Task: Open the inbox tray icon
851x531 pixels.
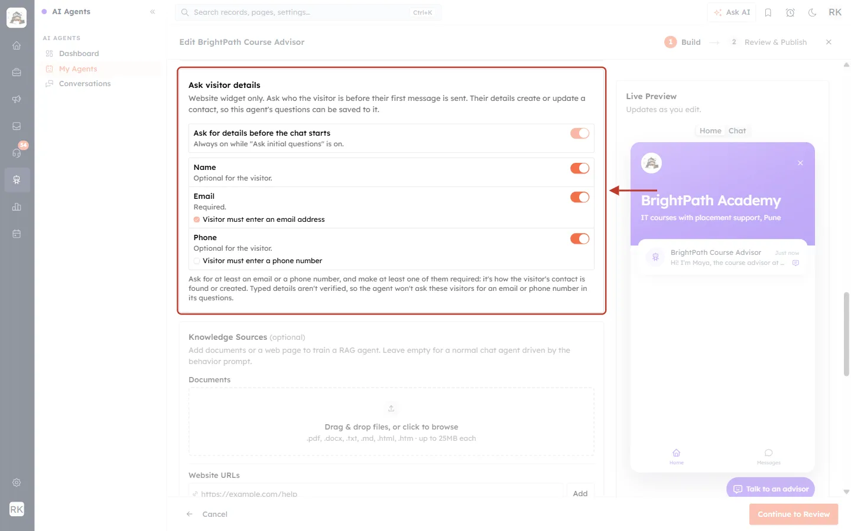Action: 17,126
